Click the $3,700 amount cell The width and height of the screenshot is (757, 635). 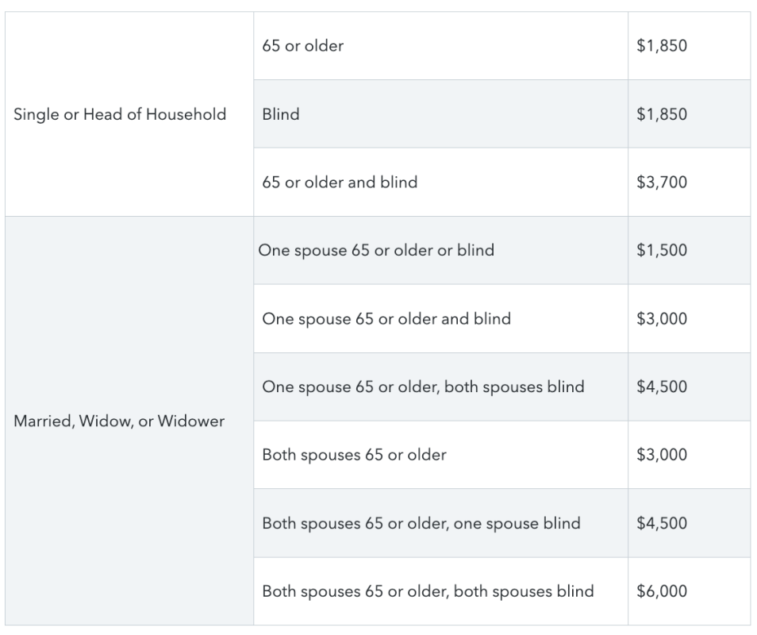click(689, 182)
